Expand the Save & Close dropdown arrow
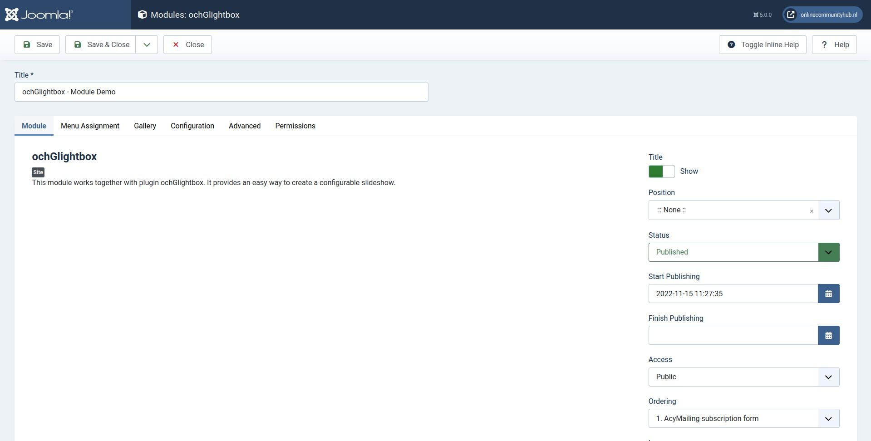 click(147, 44)
